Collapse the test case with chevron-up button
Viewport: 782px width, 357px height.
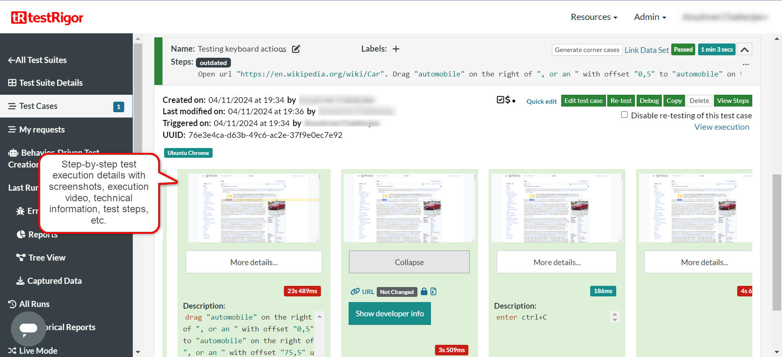pos(745,50)
